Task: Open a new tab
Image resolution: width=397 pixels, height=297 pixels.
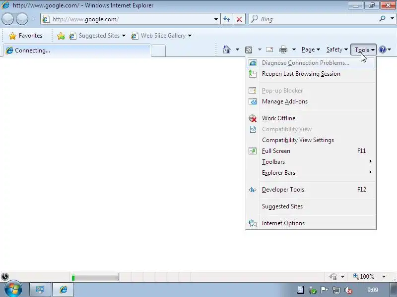Action: [158, 50]
